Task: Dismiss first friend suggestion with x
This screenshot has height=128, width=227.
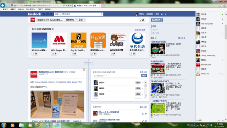Action: [142, 82]
